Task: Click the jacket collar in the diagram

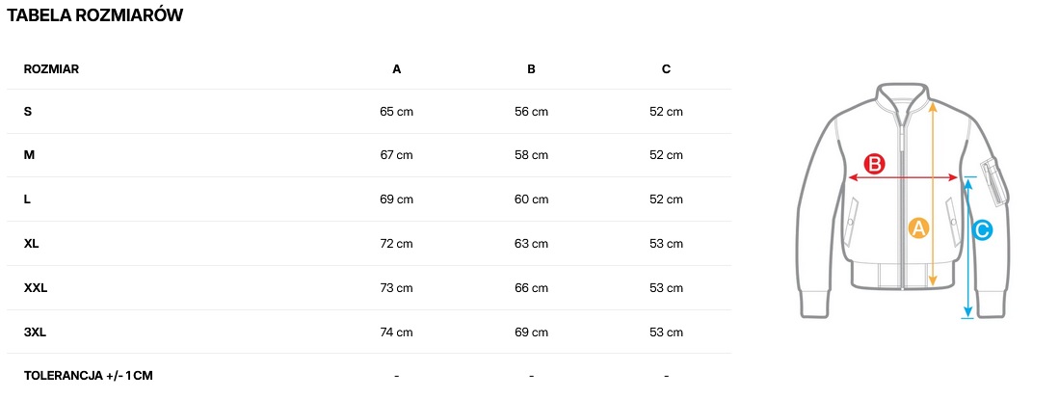Action: 903,95
